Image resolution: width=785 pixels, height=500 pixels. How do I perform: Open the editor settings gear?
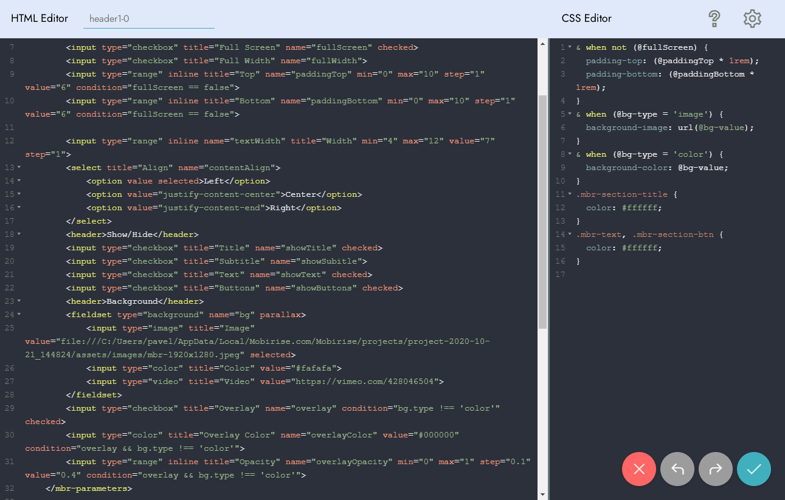click(x=752, y=19)
